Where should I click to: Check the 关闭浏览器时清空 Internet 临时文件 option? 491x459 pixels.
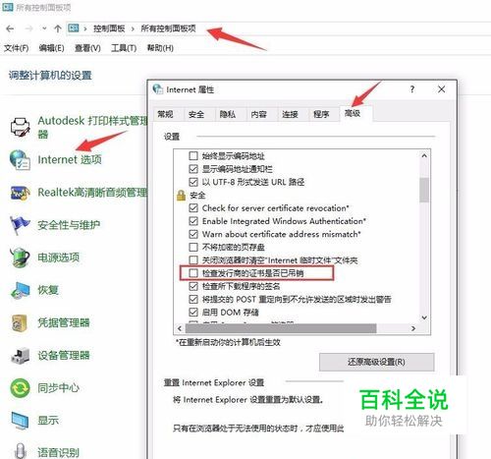[x=193, y=260]
